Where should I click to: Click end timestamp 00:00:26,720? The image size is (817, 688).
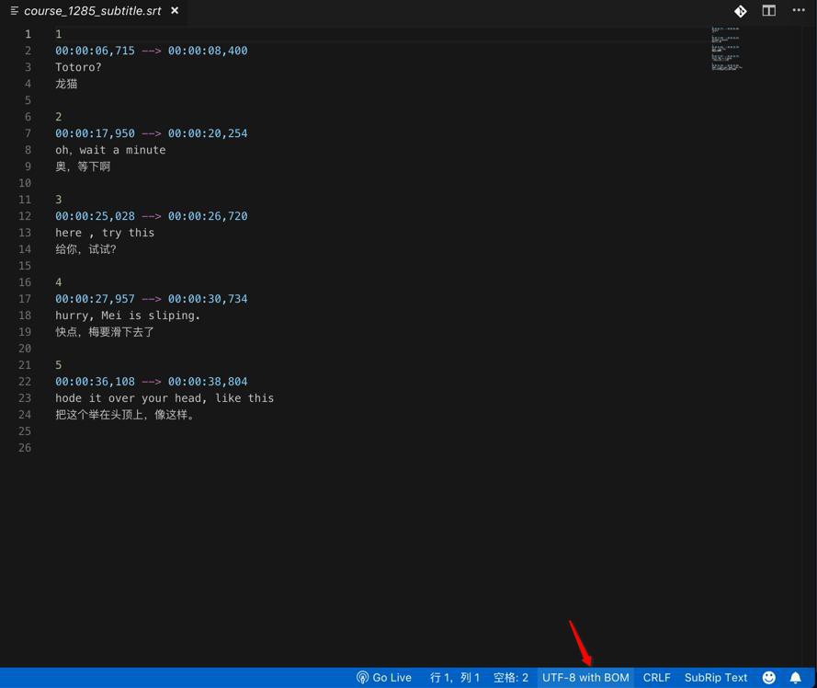(x=208, y=216)
